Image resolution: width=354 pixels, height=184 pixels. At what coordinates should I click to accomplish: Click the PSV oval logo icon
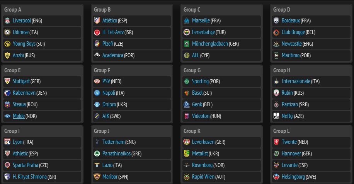tap(97, 81)
